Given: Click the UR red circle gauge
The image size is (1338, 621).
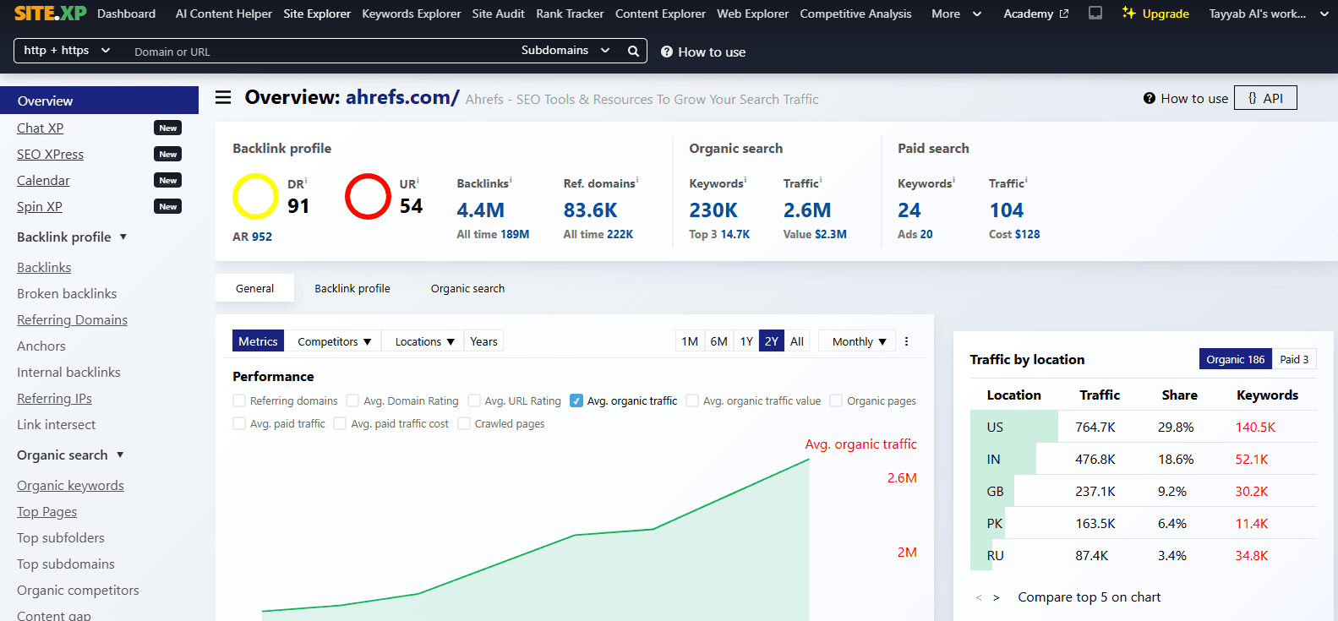Looking at the screenshot, I should click(x=368, y=196).
